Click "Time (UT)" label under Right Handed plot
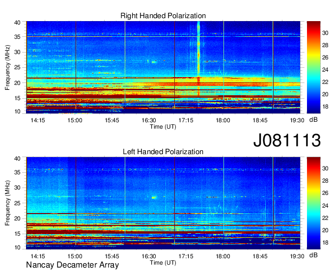 (163, 127)
